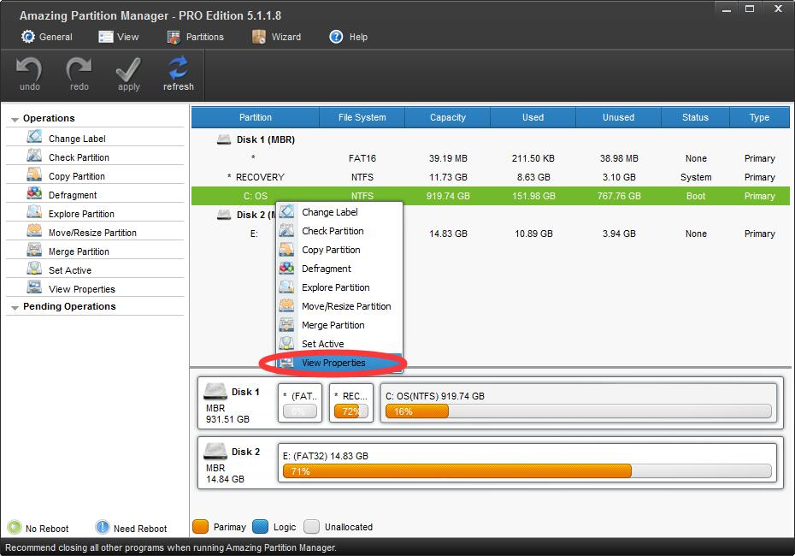Choose Merge Partition from context menu

pos(339,325)
